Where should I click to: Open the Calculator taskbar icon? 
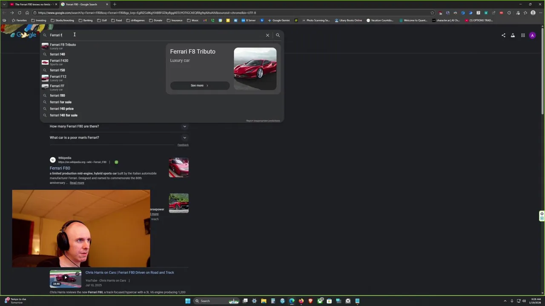point(273,301)
